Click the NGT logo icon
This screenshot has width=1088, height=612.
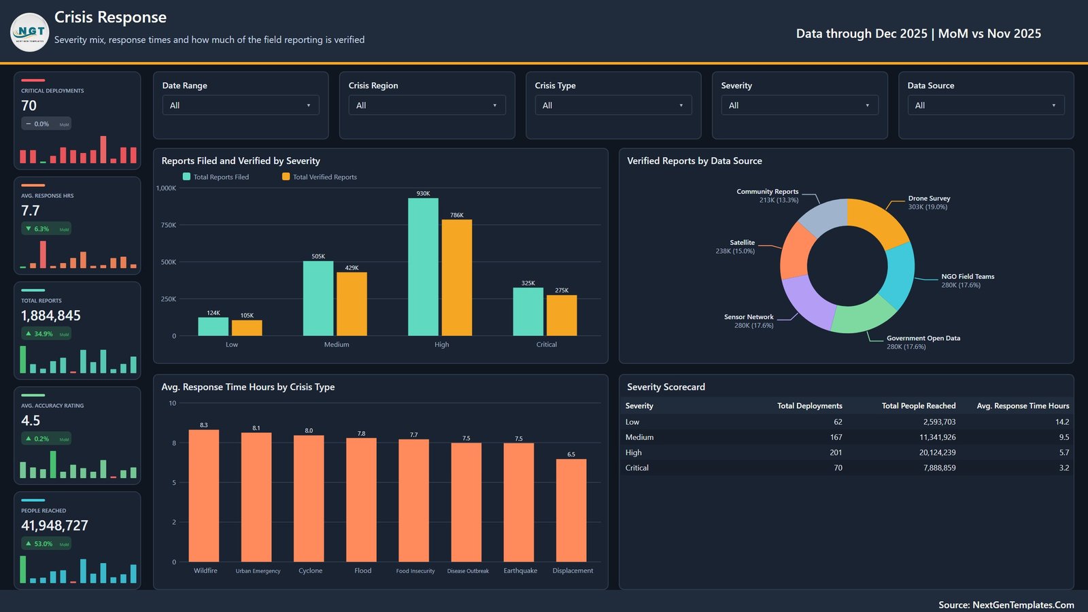(30, 32)
